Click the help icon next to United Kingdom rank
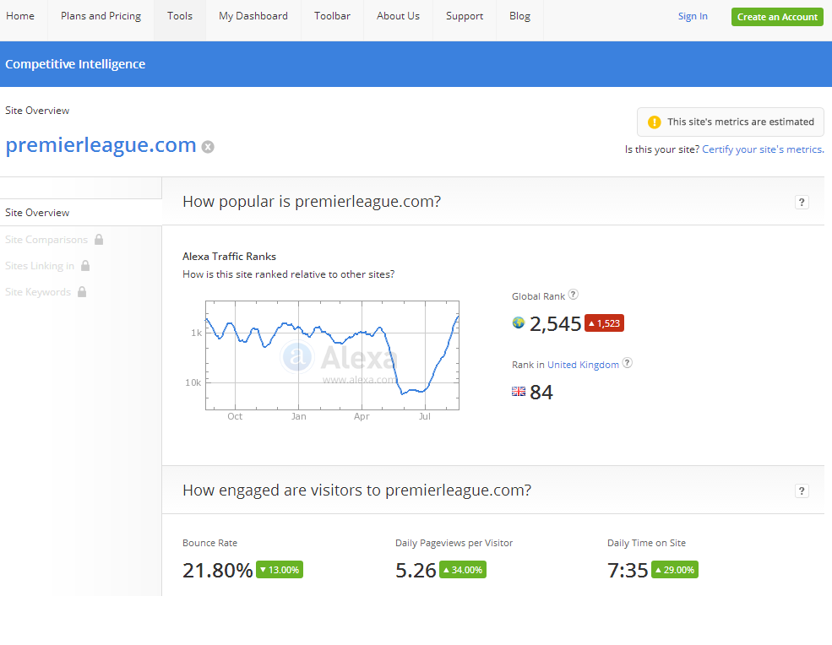Screen dimensions: 832x645 point(628,364)
